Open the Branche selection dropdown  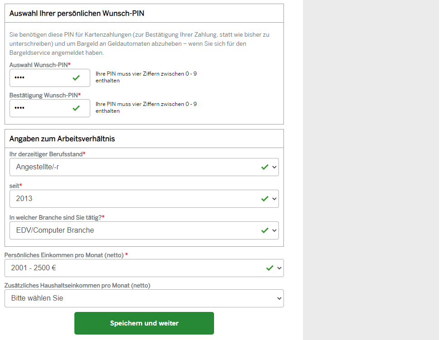[144, 230]
